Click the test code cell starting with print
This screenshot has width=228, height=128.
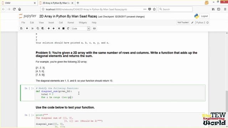(x=120, y=120)
